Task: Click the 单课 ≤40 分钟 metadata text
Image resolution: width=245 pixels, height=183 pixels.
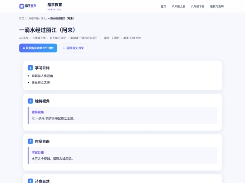Action: (x=132, y=38)
